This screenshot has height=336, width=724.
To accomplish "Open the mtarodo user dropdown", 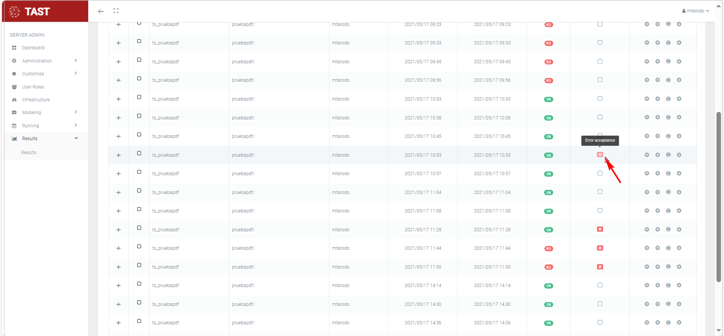I will point(695,11).
